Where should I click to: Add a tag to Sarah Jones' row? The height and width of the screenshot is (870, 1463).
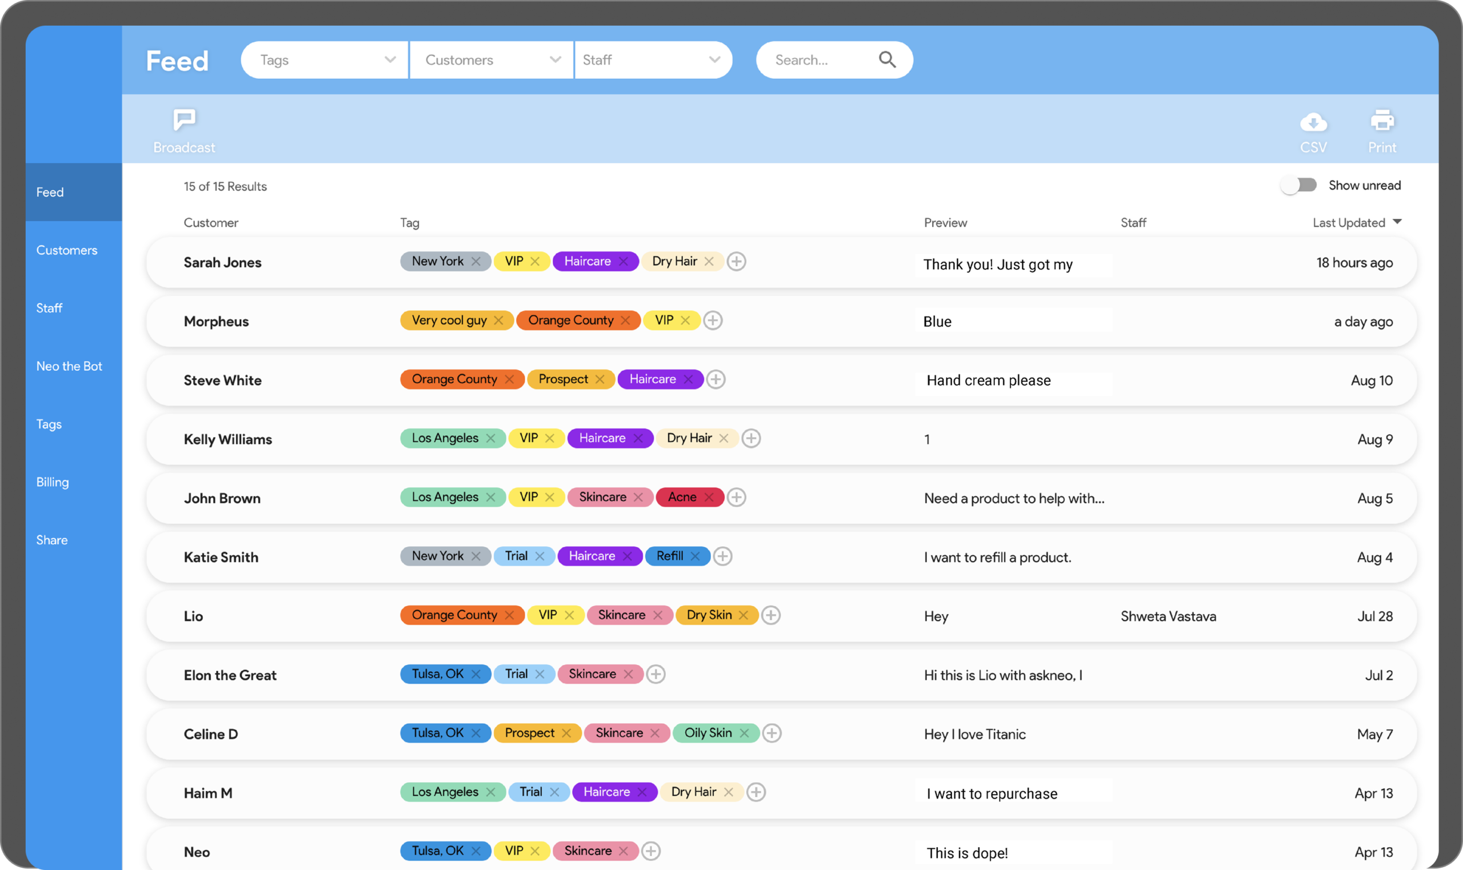click(736, 262)
